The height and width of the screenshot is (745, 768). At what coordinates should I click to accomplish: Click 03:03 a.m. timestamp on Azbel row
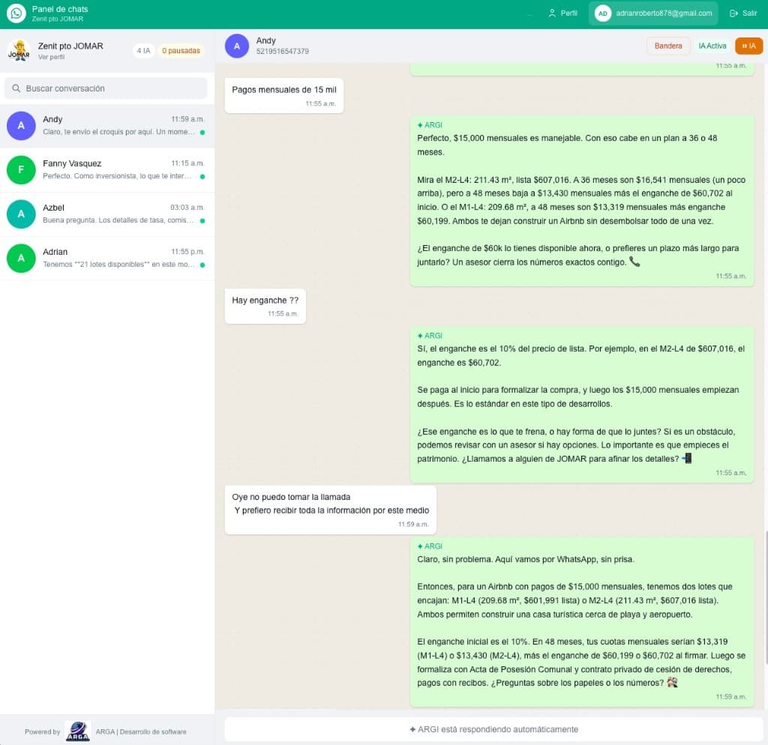coord(187,208)
